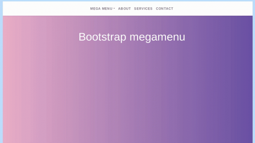This screenshot has width=255, height=143.
Task: Click the word "MENU" in the navbar
Action: (107, 9)
